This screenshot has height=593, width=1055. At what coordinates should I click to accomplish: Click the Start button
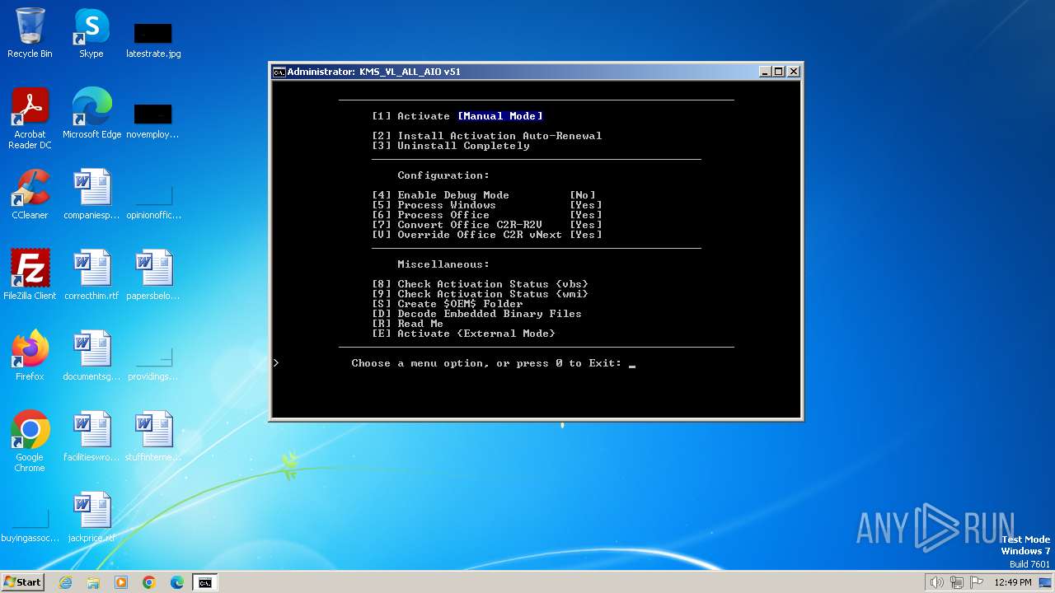tap(23, 582)
